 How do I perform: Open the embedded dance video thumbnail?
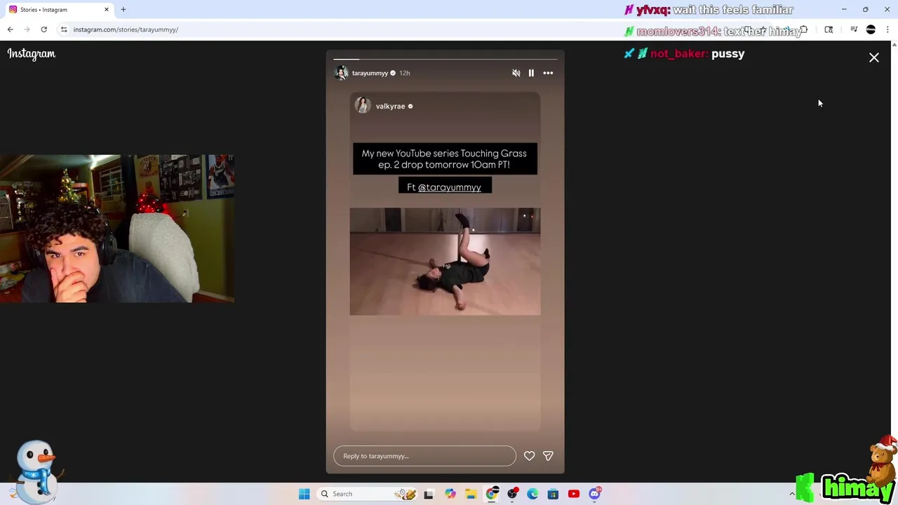tap(445, 261)
